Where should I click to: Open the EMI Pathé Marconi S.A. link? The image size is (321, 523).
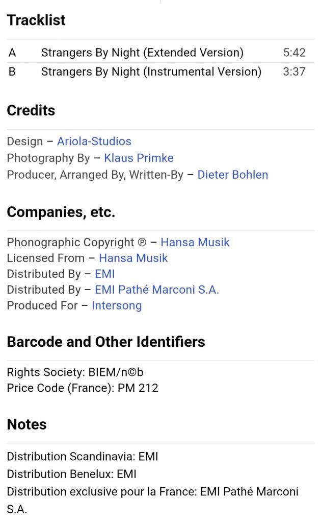[156, 290]
